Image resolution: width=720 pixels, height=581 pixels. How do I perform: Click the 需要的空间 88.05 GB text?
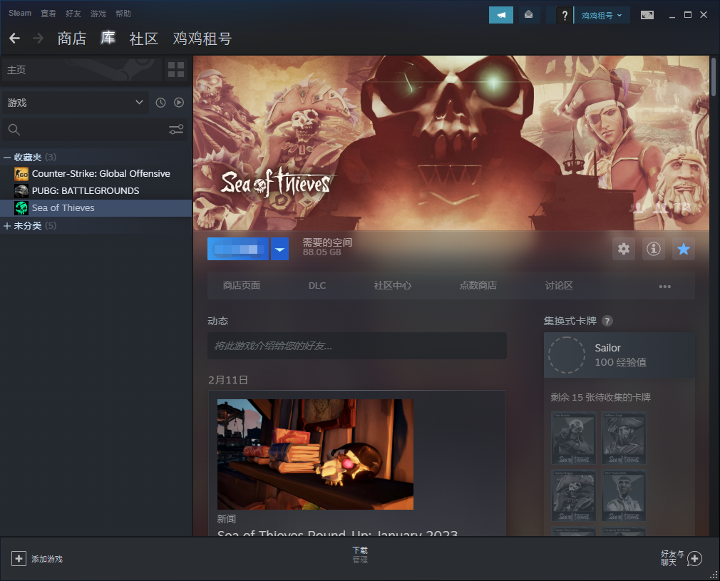click(327, 247)
